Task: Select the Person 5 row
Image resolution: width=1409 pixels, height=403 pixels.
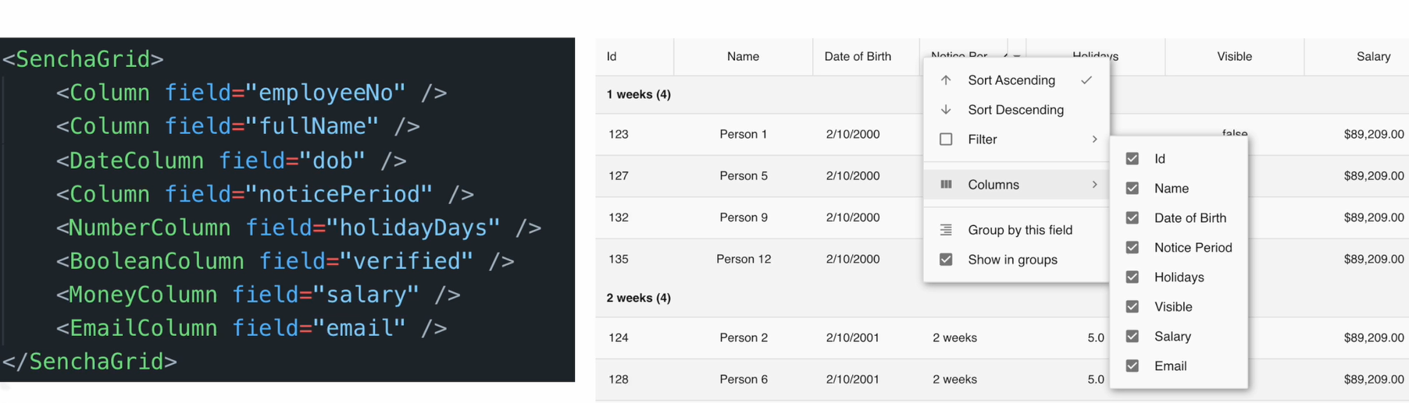Action: coord(758,175)
